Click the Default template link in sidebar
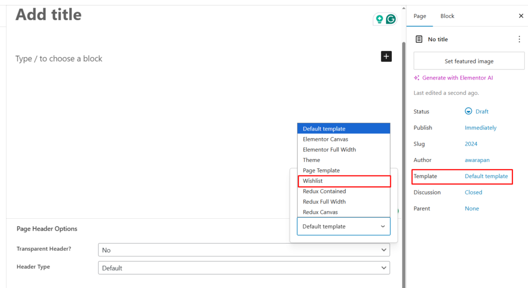 (x=486, y=177)
